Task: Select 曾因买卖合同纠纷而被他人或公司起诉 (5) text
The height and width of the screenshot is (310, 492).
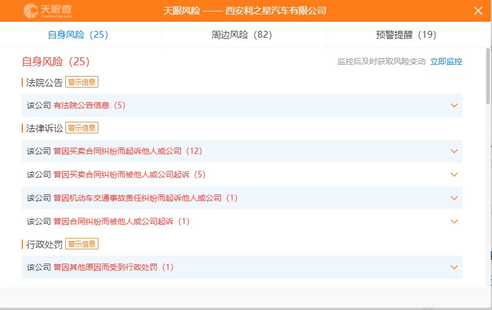Action: 130,174
